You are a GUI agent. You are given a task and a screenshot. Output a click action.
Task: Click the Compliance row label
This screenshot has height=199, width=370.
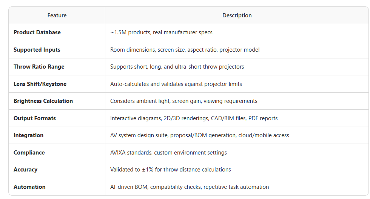click(x=29, y=153)
